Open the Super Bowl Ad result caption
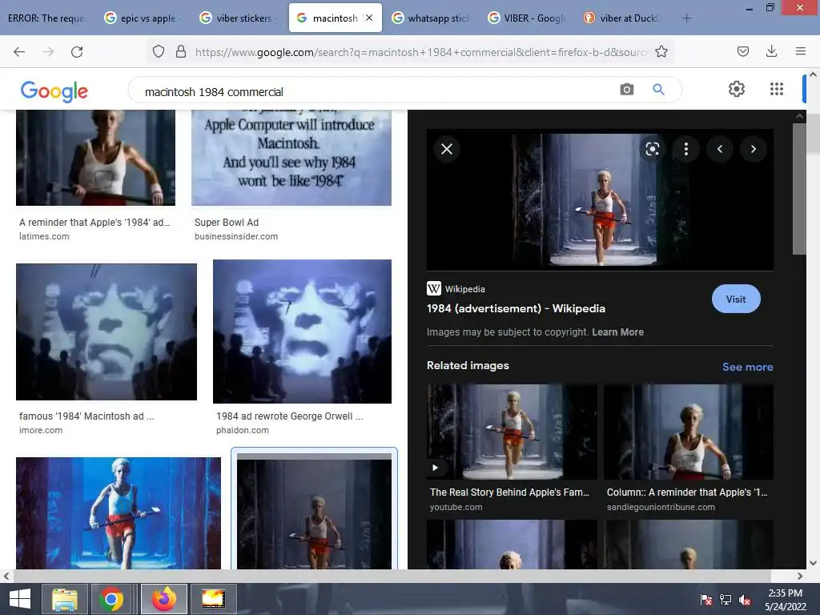The height and width of the screenshot is (615, 820). pos(227,223)
